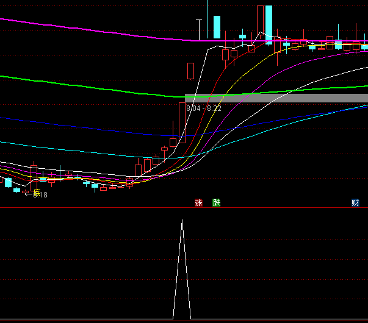368x323 pixels.
Task: Select the leftmost cyan candlestick
Action: 8,182
